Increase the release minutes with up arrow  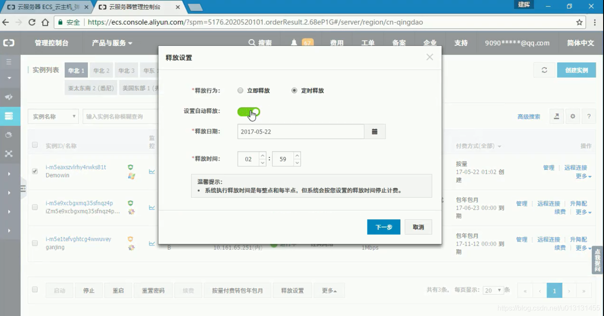pos(297,155)
